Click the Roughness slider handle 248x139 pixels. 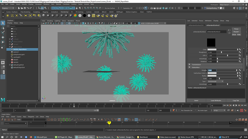tap(221, 52)
